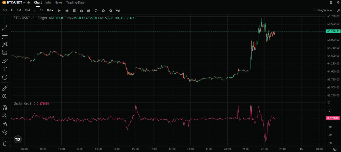Click the pink Chaikin value 0,678888 in legend
The image size is (341, 152).
[x=43, y=104]
